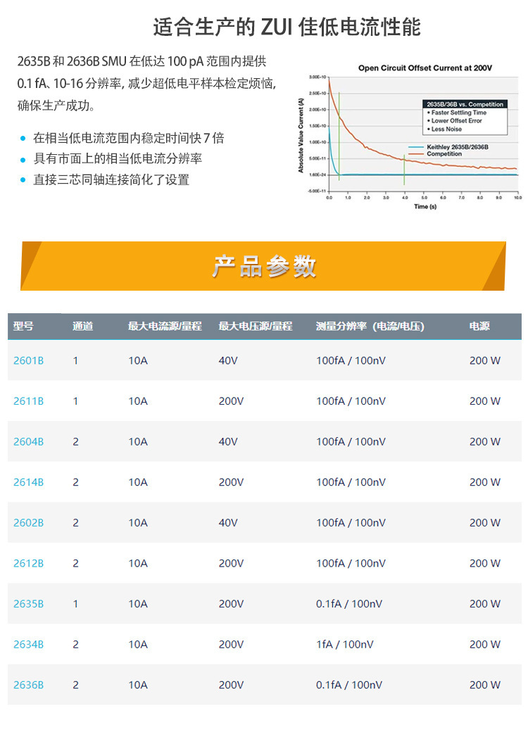
Task: Click the channel count 2 in 2612B row
Action: [x=75, y=564]
